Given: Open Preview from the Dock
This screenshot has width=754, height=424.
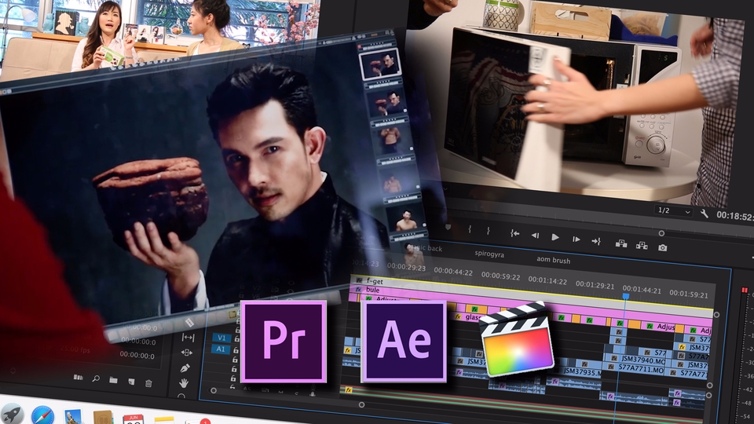Looking at the screenshot, I should [x=72, y=417].
